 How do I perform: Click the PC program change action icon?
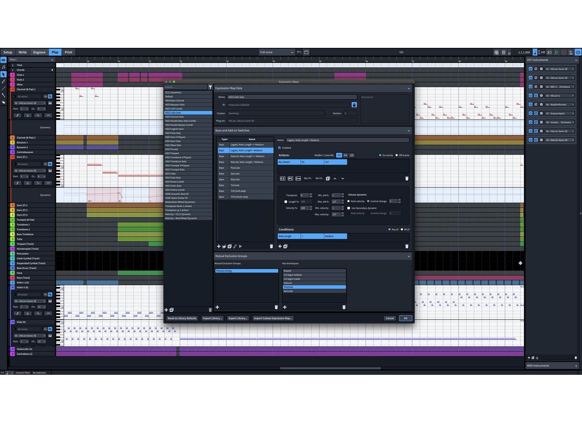[x=290, y=179]
